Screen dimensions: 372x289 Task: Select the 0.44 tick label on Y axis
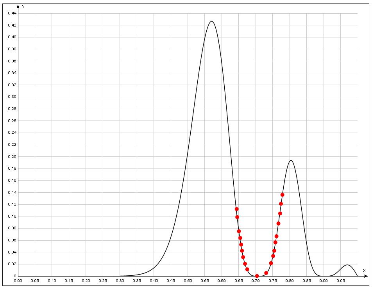[x=12, y=13]
